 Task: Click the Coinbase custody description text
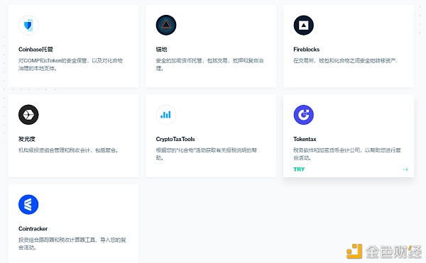pos(70,65)
